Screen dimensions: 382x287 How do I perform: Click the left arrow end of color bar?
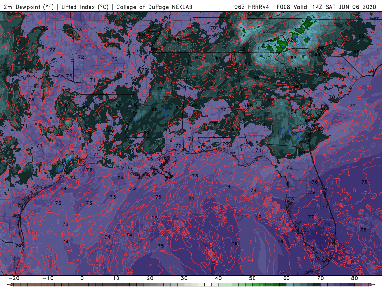coord(10,285)
